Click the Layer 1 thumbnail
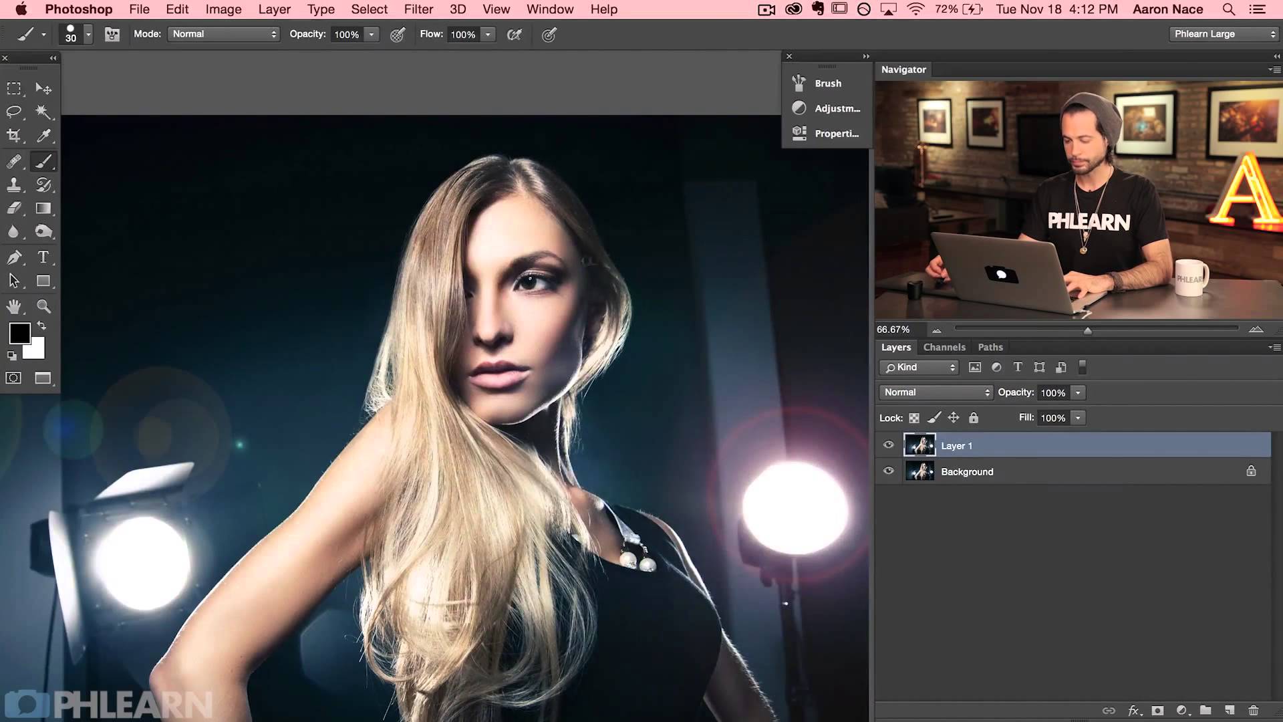Image resolution: width=1283 pixels, height=722 pixels. tap(919, 445)
